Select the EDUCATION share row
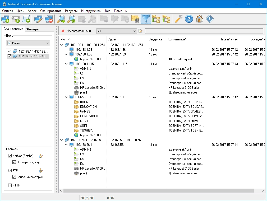The width and height of the screenshot is (267, 201). (162, 107)
